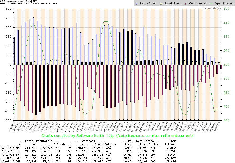Select the 'Small Speculators' table header

coord(142,141)
